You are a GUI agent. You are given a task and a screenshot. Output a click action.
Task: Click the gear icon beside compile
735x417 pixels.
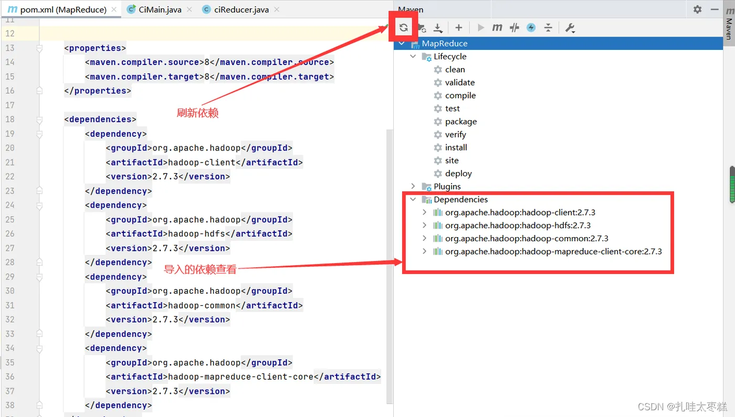(x=438, y=95)
